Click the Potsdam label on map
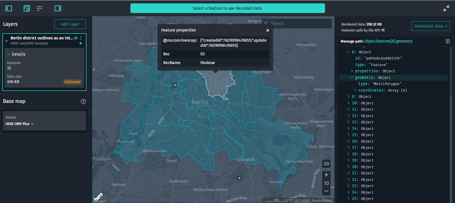 (102, 159)
